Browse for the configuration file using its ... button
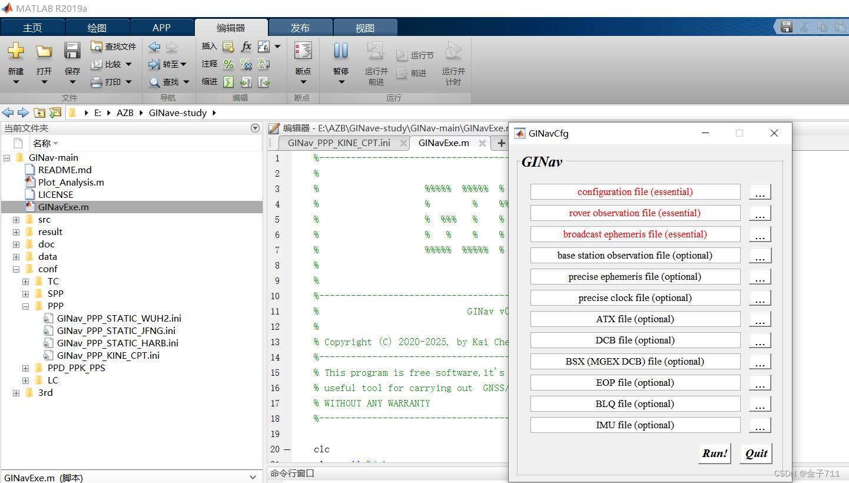 760,192
